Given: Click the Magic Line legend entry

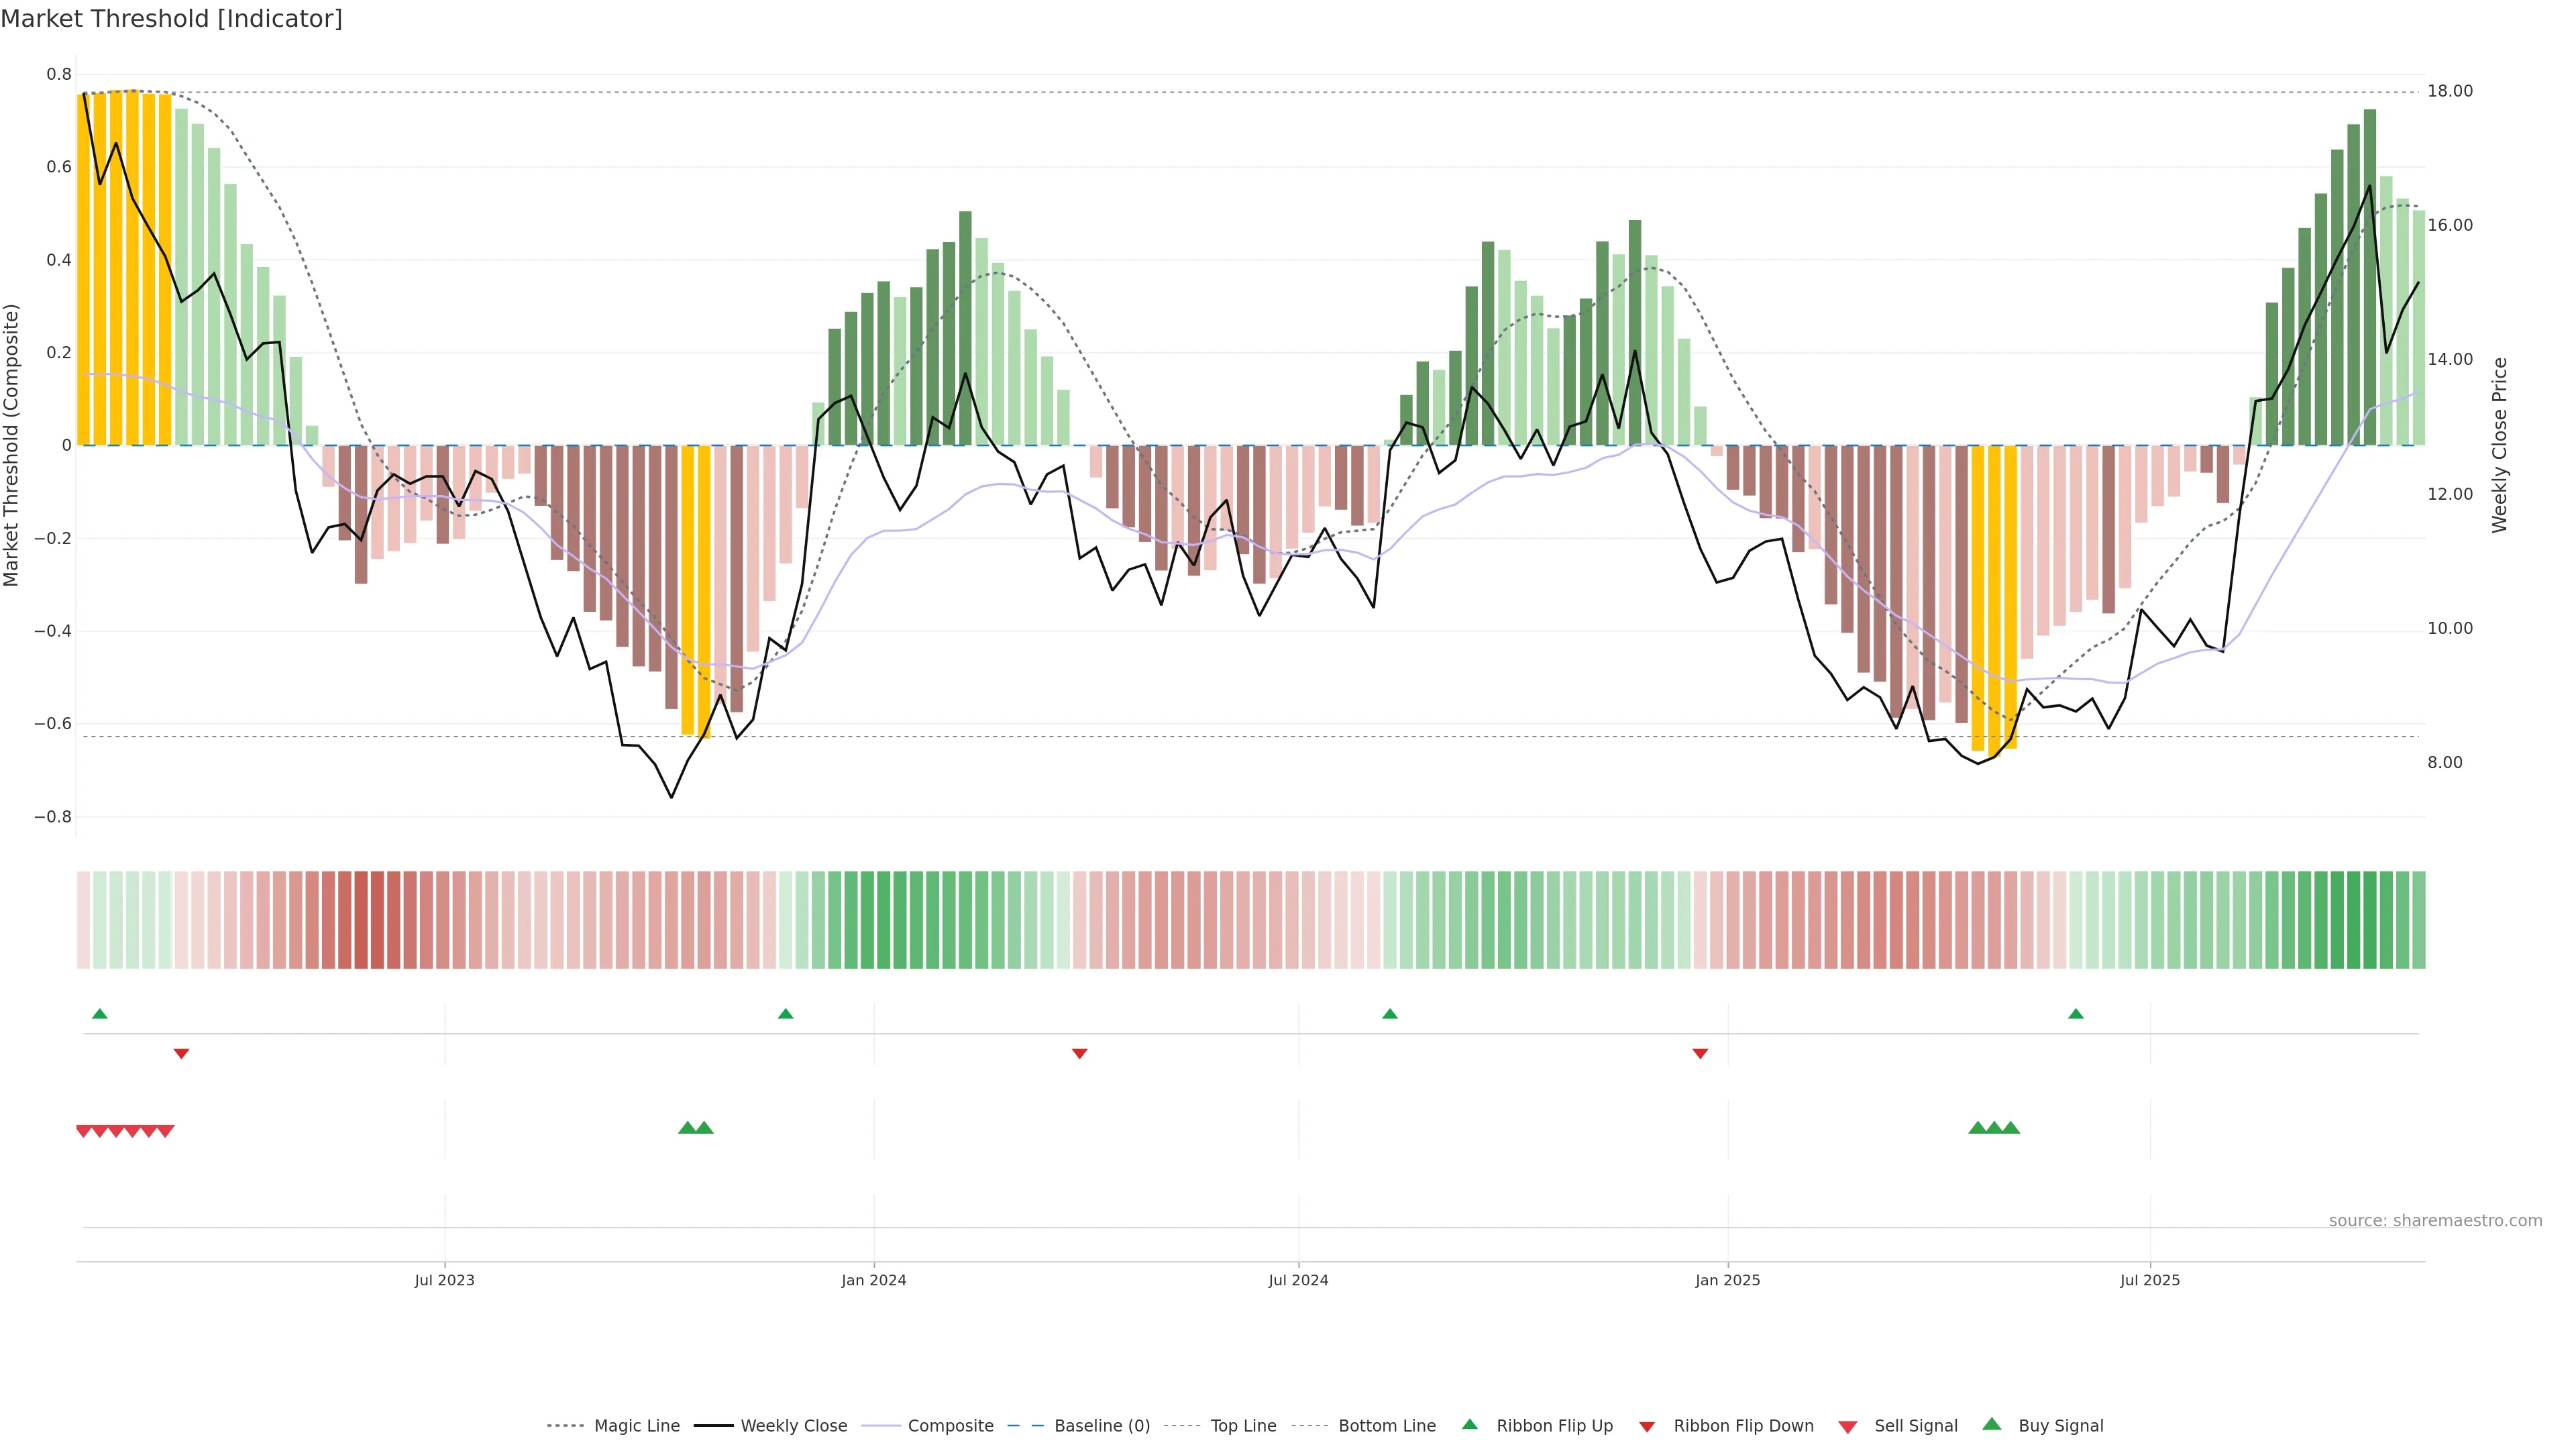Looking at the screenshot, I should 636,1425.
